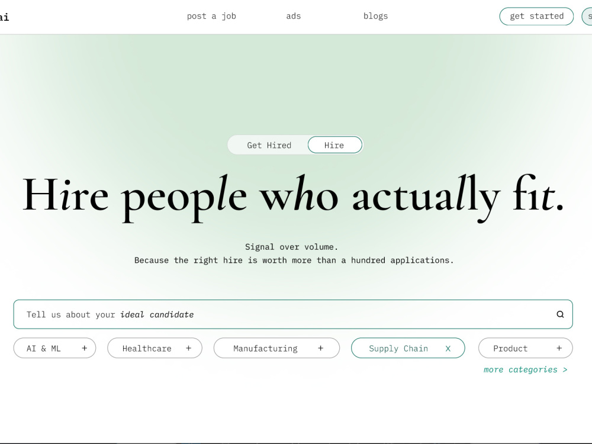Viewport: 592px width, 444px height.
Task: Select the Manufacturing chip label
Action: (x=265, y=349)
